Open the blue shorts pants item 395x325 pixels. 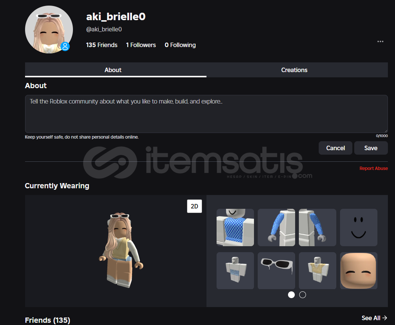235,270
